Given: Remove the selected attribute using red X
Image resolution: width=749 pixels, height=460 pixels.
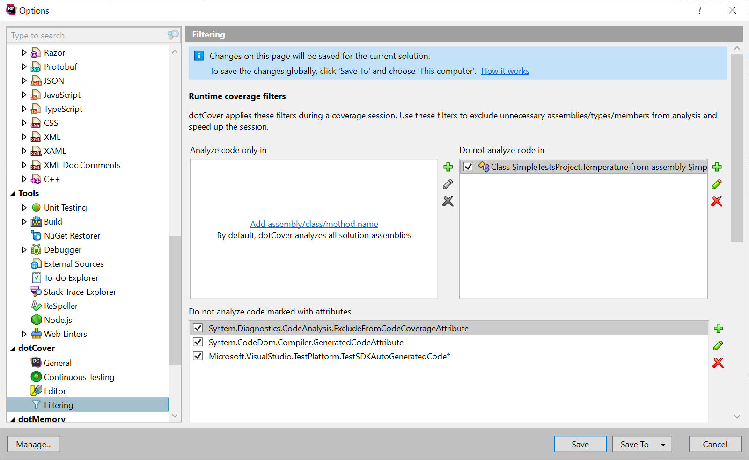Looking at the screenshot, I should [x=719, y=363].
